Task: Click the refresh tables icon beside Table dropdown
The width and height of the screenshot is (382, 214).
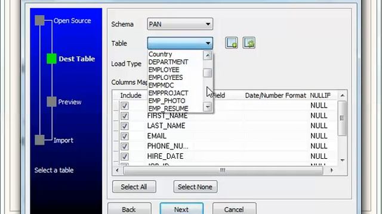Action: click(249, 43)
